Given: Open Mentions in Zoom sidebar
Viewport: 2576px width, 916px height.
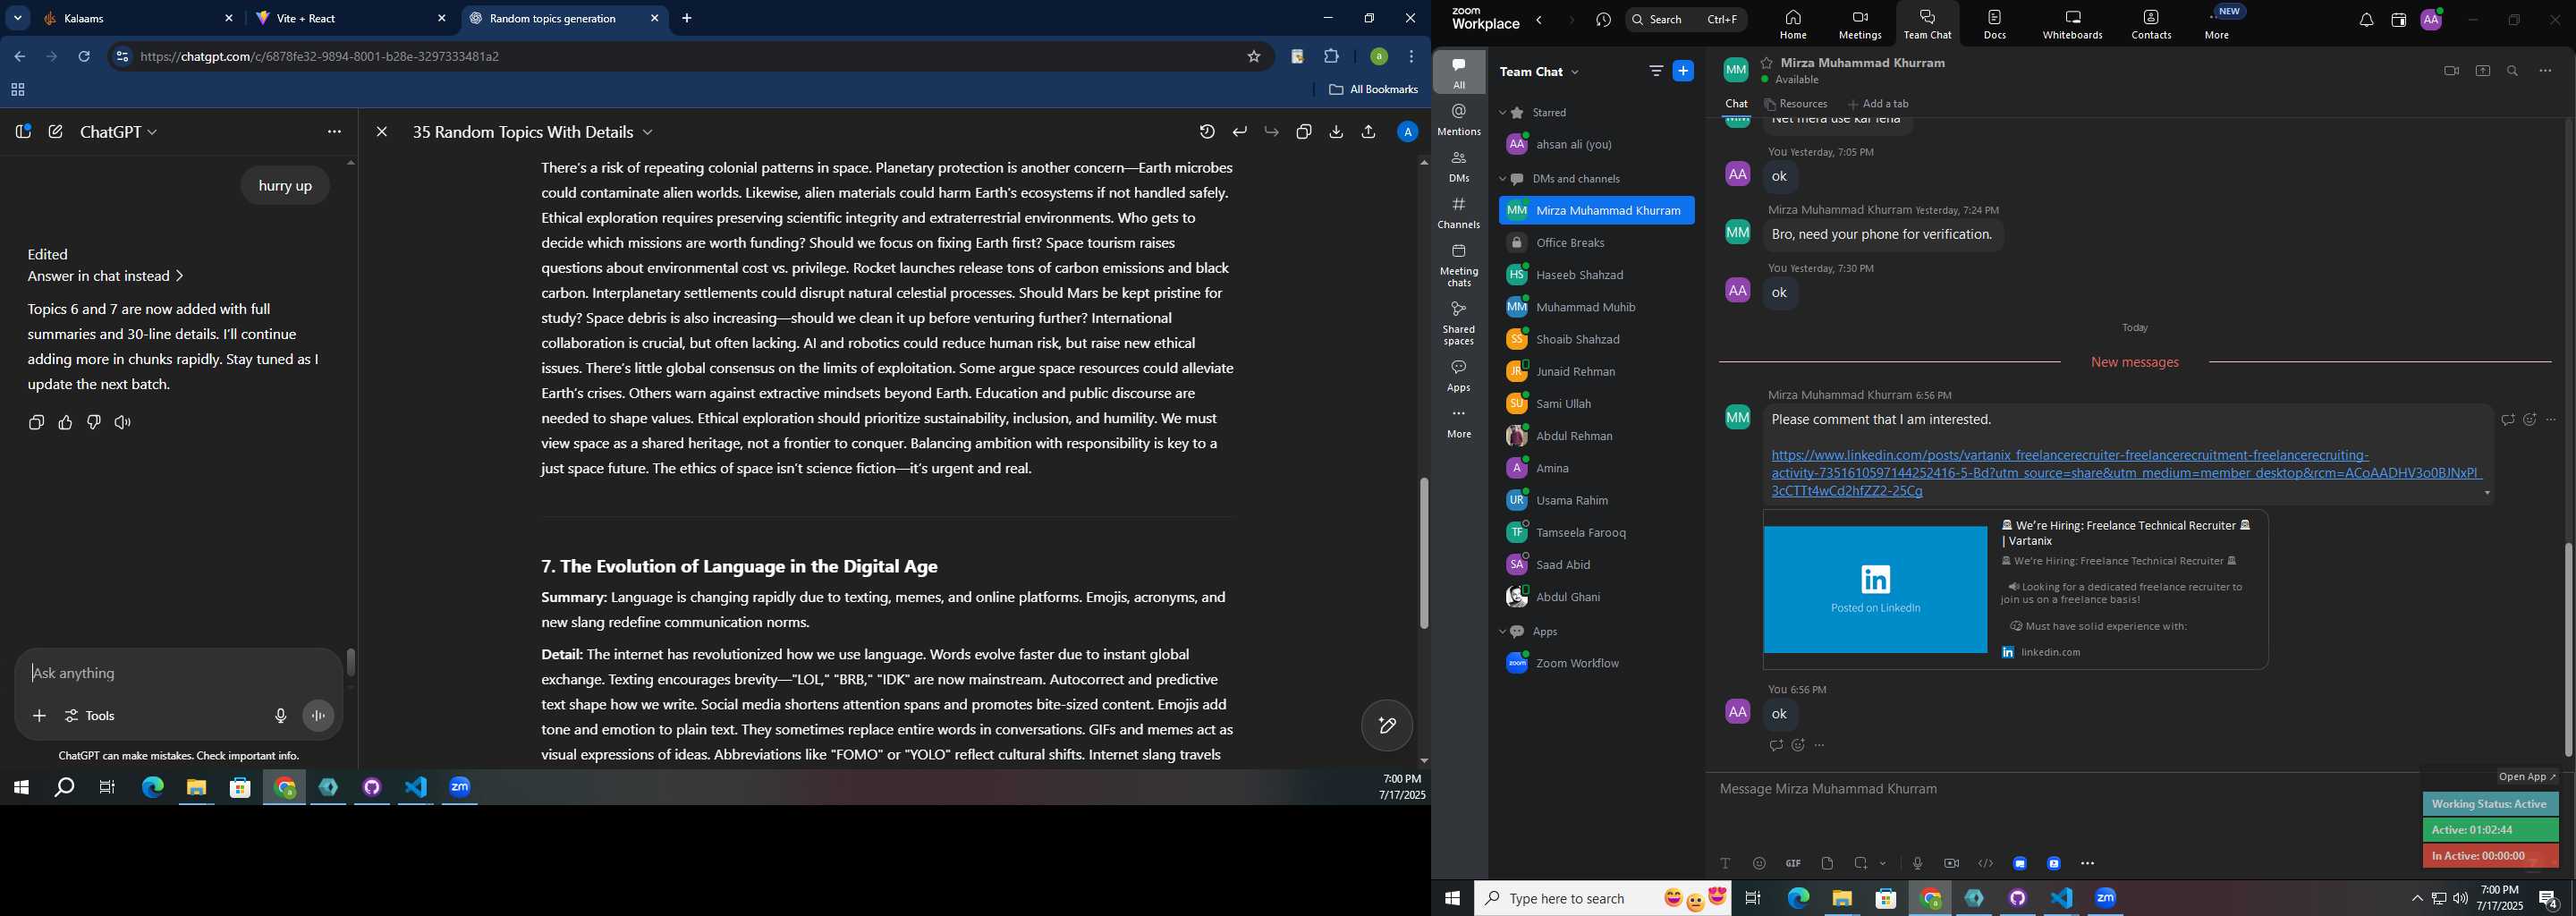Looking at the screenshot, I should [x=1459, y=120].
